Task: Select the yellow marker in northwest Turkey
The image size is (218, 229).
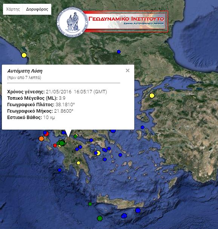Action: click(x=152, y=96)
